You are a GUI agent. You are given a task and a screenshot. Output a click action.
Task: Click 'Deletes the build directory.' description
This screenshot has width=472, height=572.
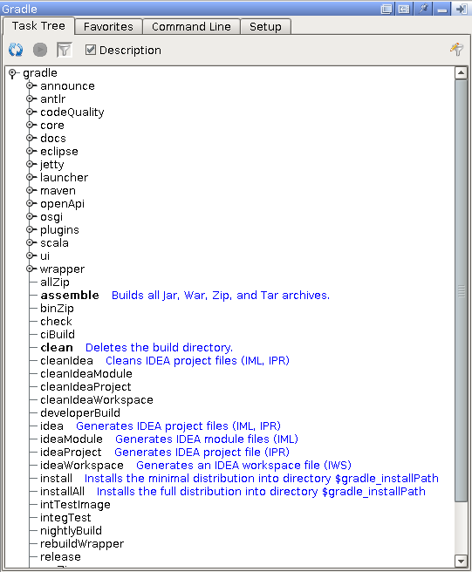[x=159, y=348]
